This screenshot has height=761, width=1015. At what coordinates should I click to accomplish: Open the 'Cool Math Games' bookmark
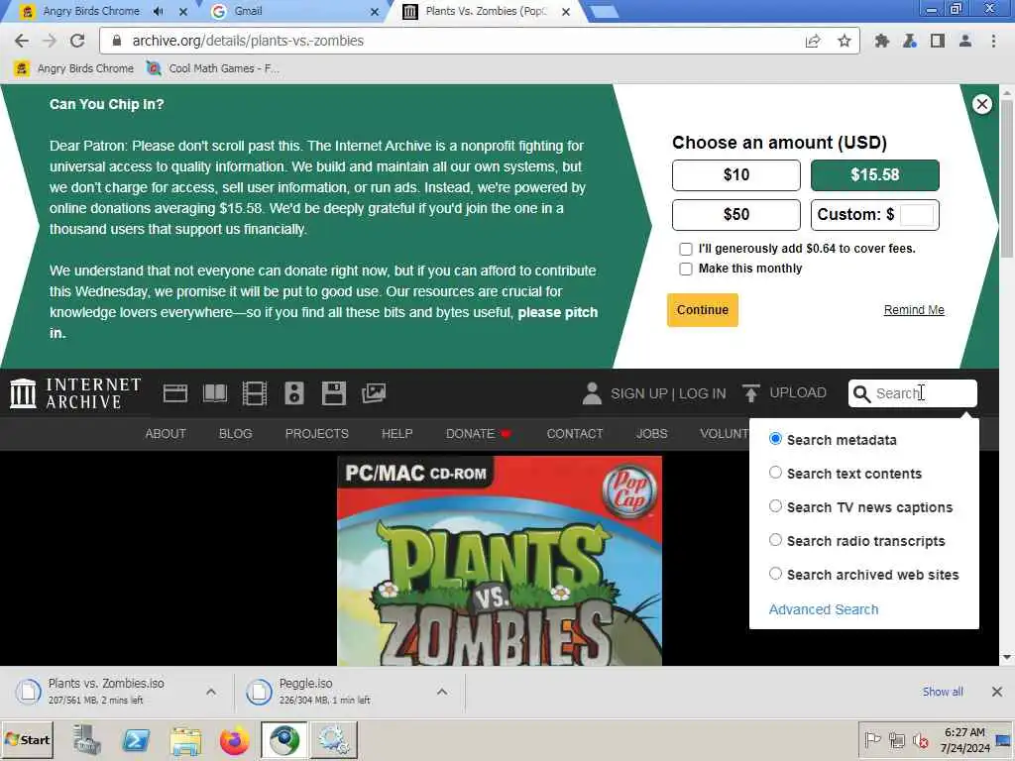tap(214, 68)
